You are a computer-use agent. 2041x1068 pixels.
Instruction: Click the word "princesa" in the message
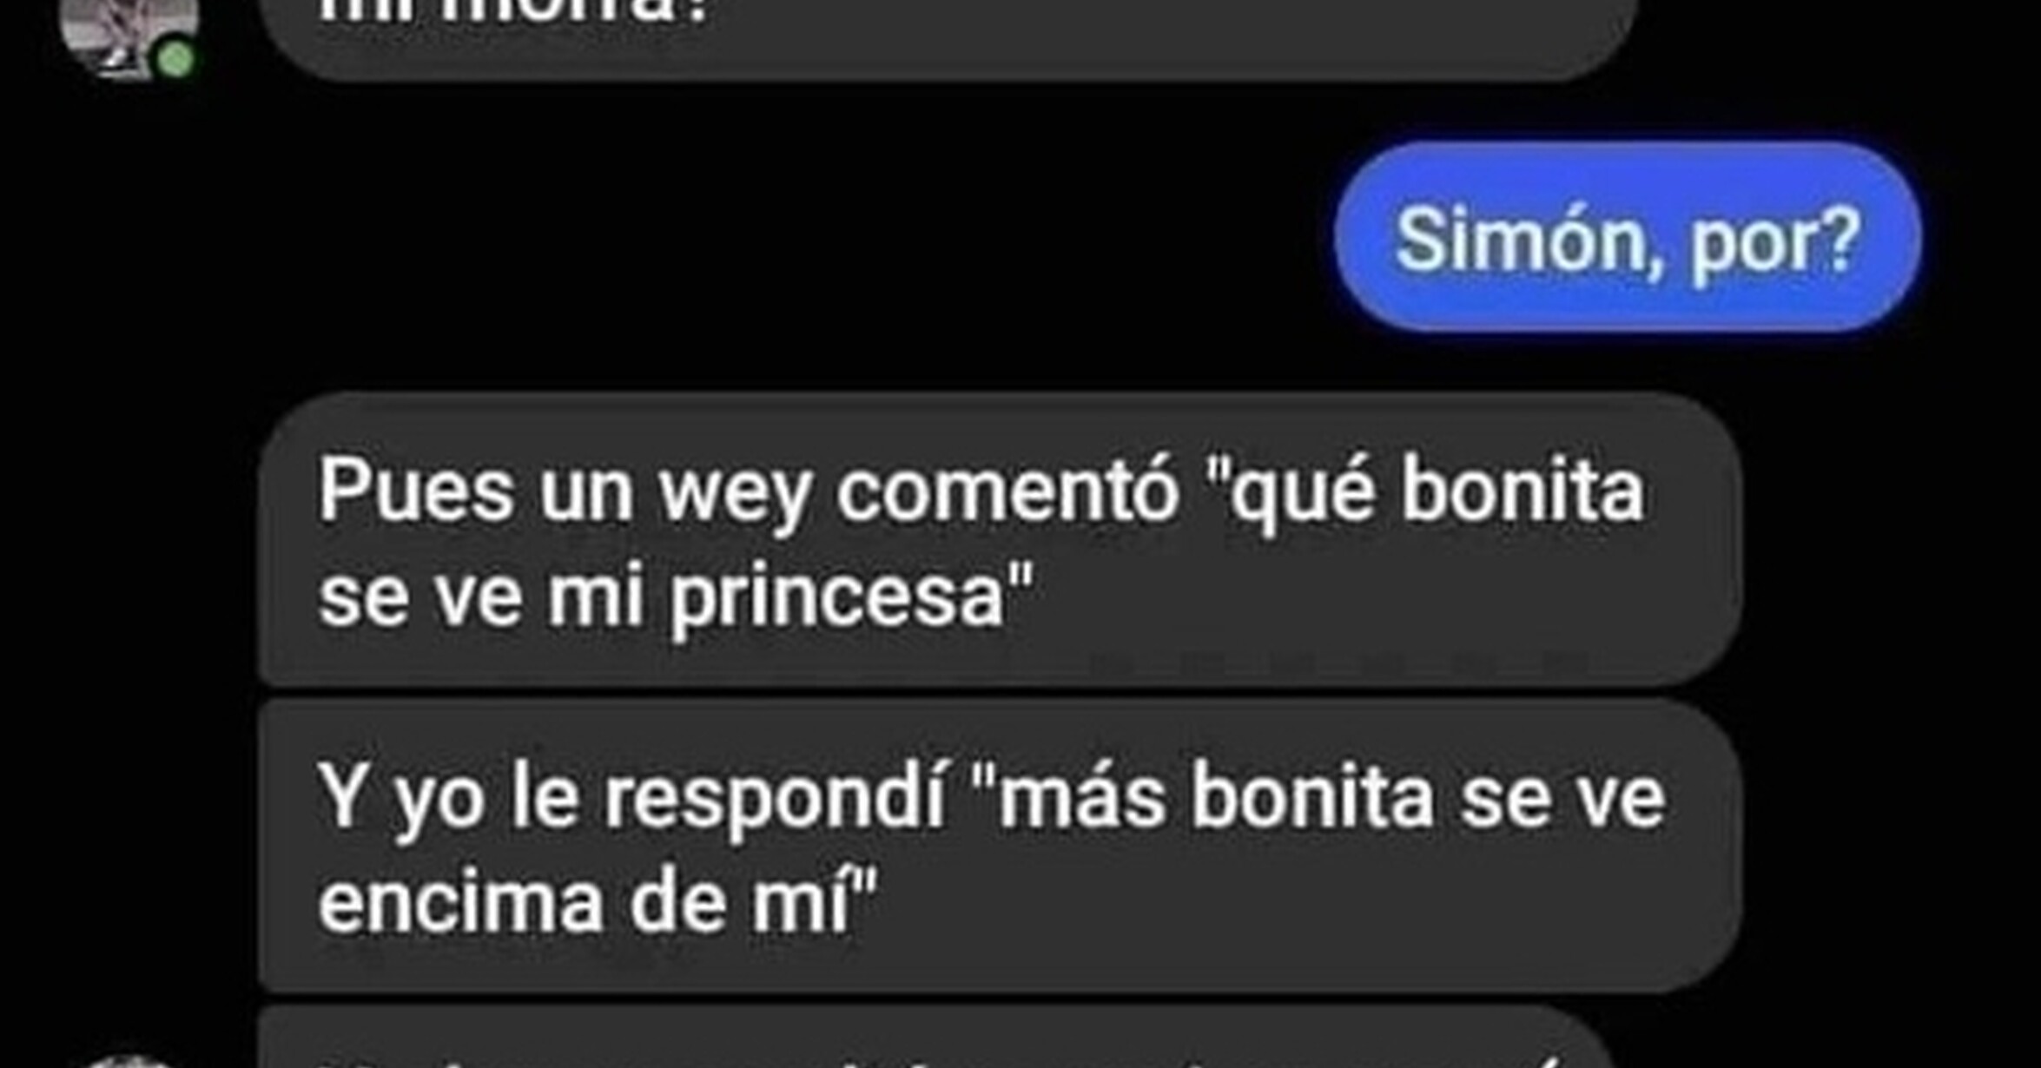pyautogui.click(x=836, y=597)
